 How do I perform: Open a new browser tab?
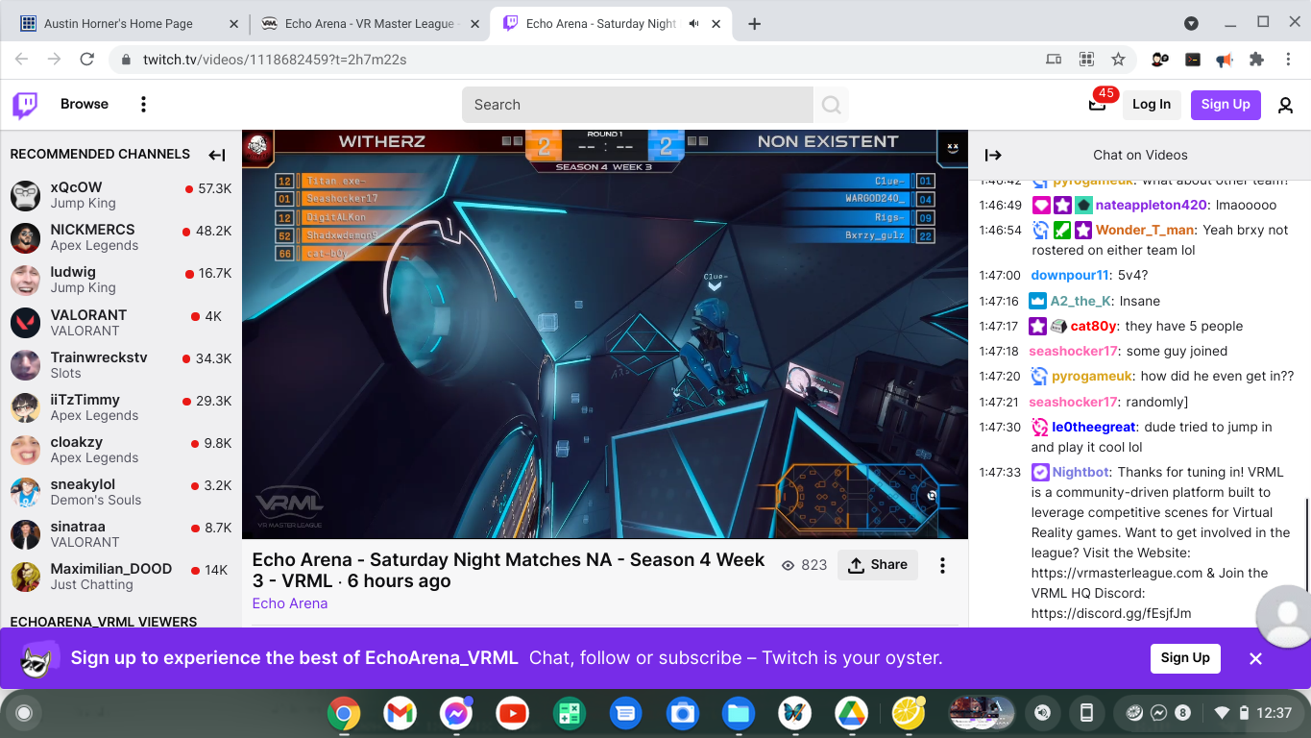click(755, 24)
